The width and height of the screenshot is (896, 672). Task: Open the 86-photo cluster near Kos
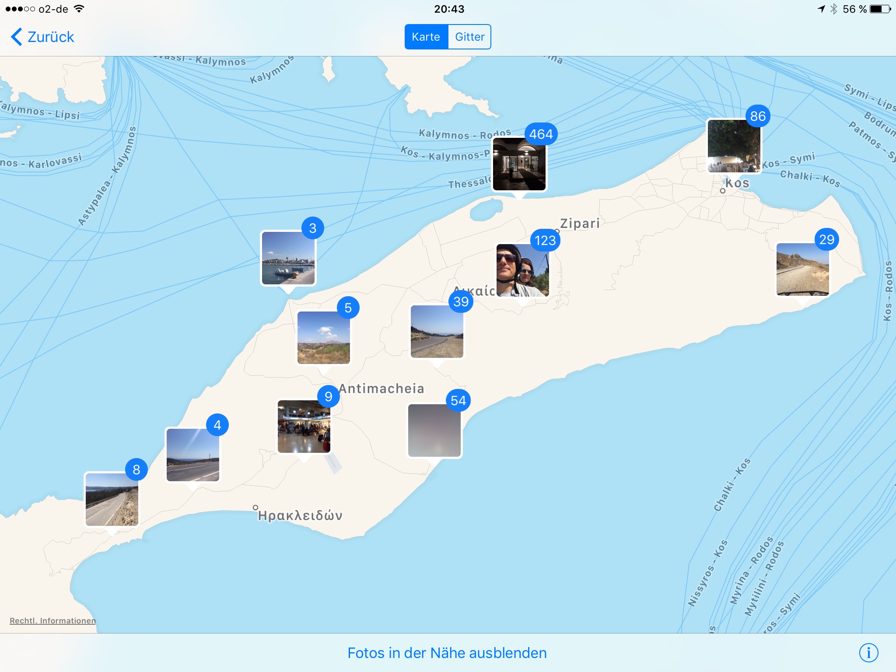(734, 147)
